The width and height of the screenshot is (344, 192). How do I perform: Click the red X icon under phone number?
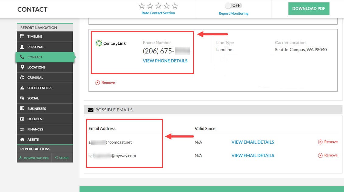pos(98,83)
